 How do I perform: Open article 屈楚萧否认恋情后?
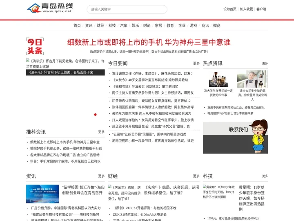point(151,101)
